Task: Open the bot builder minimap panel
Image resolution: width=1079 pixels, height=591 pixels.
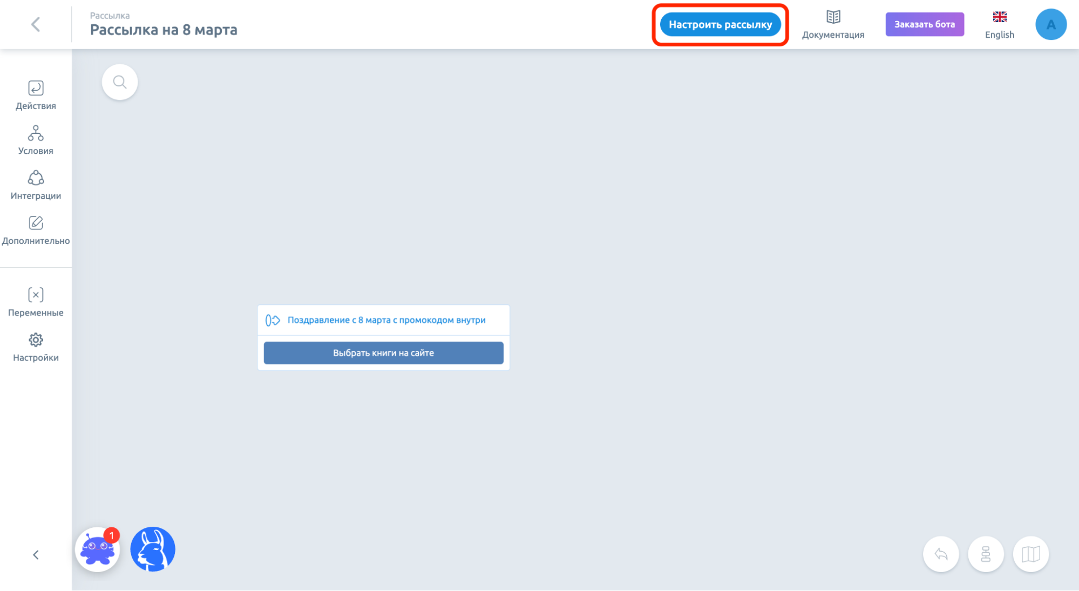Action: (x=1032, y=554)
